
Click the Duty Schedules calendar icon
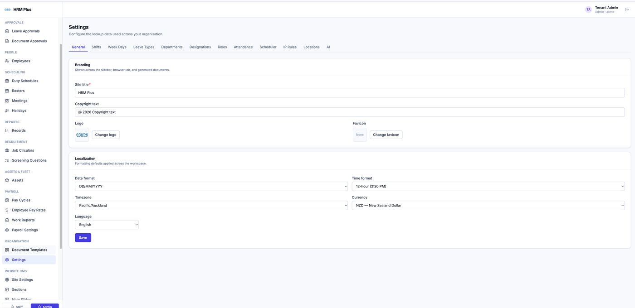tap(7, 81)
